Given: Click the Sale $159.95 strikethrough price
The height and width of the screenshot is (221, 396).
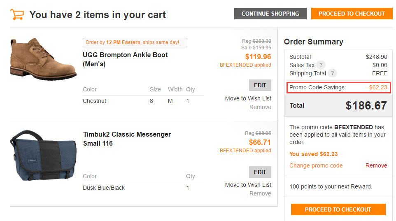Looking at the screenshot, I should coord(256,47).
